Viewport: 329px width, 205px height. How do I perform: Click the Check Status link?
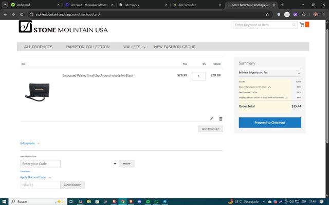tap(25, 172)
